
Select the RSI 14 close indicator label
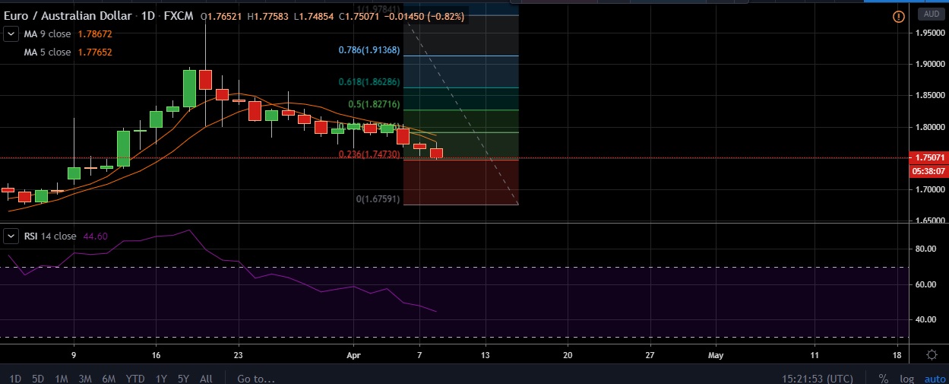tap(49, 236)
